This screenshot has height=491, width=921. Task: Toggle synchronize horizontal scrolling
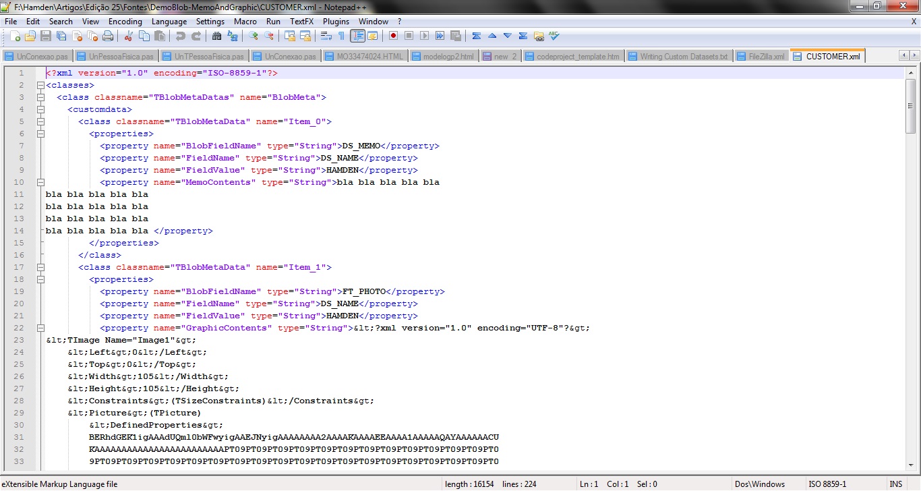(x=305, y=36)
